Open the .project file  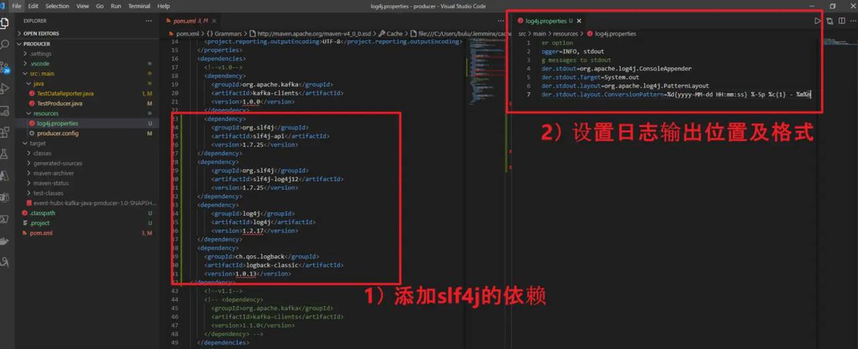[86, 223]
